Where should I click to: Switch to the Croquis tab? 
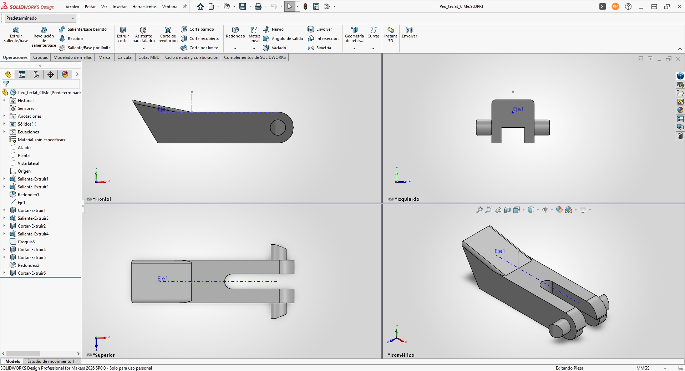(40, 57)
